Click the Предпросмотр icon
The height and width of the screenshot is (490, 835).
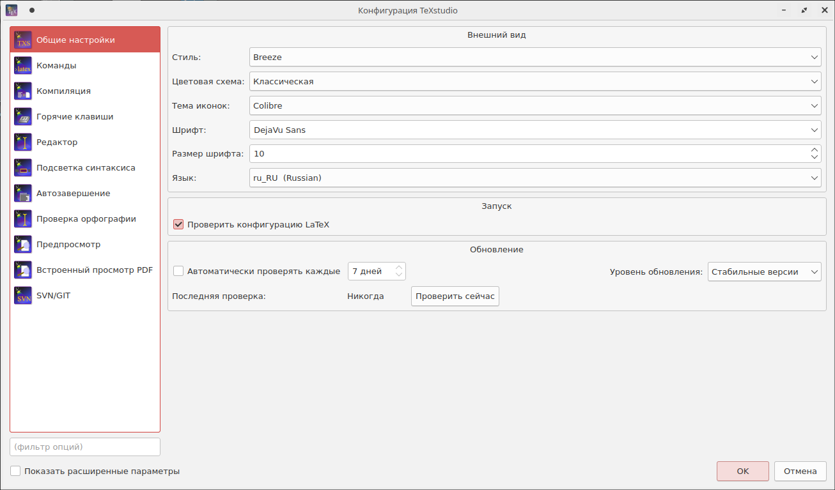tap(23, 244)
